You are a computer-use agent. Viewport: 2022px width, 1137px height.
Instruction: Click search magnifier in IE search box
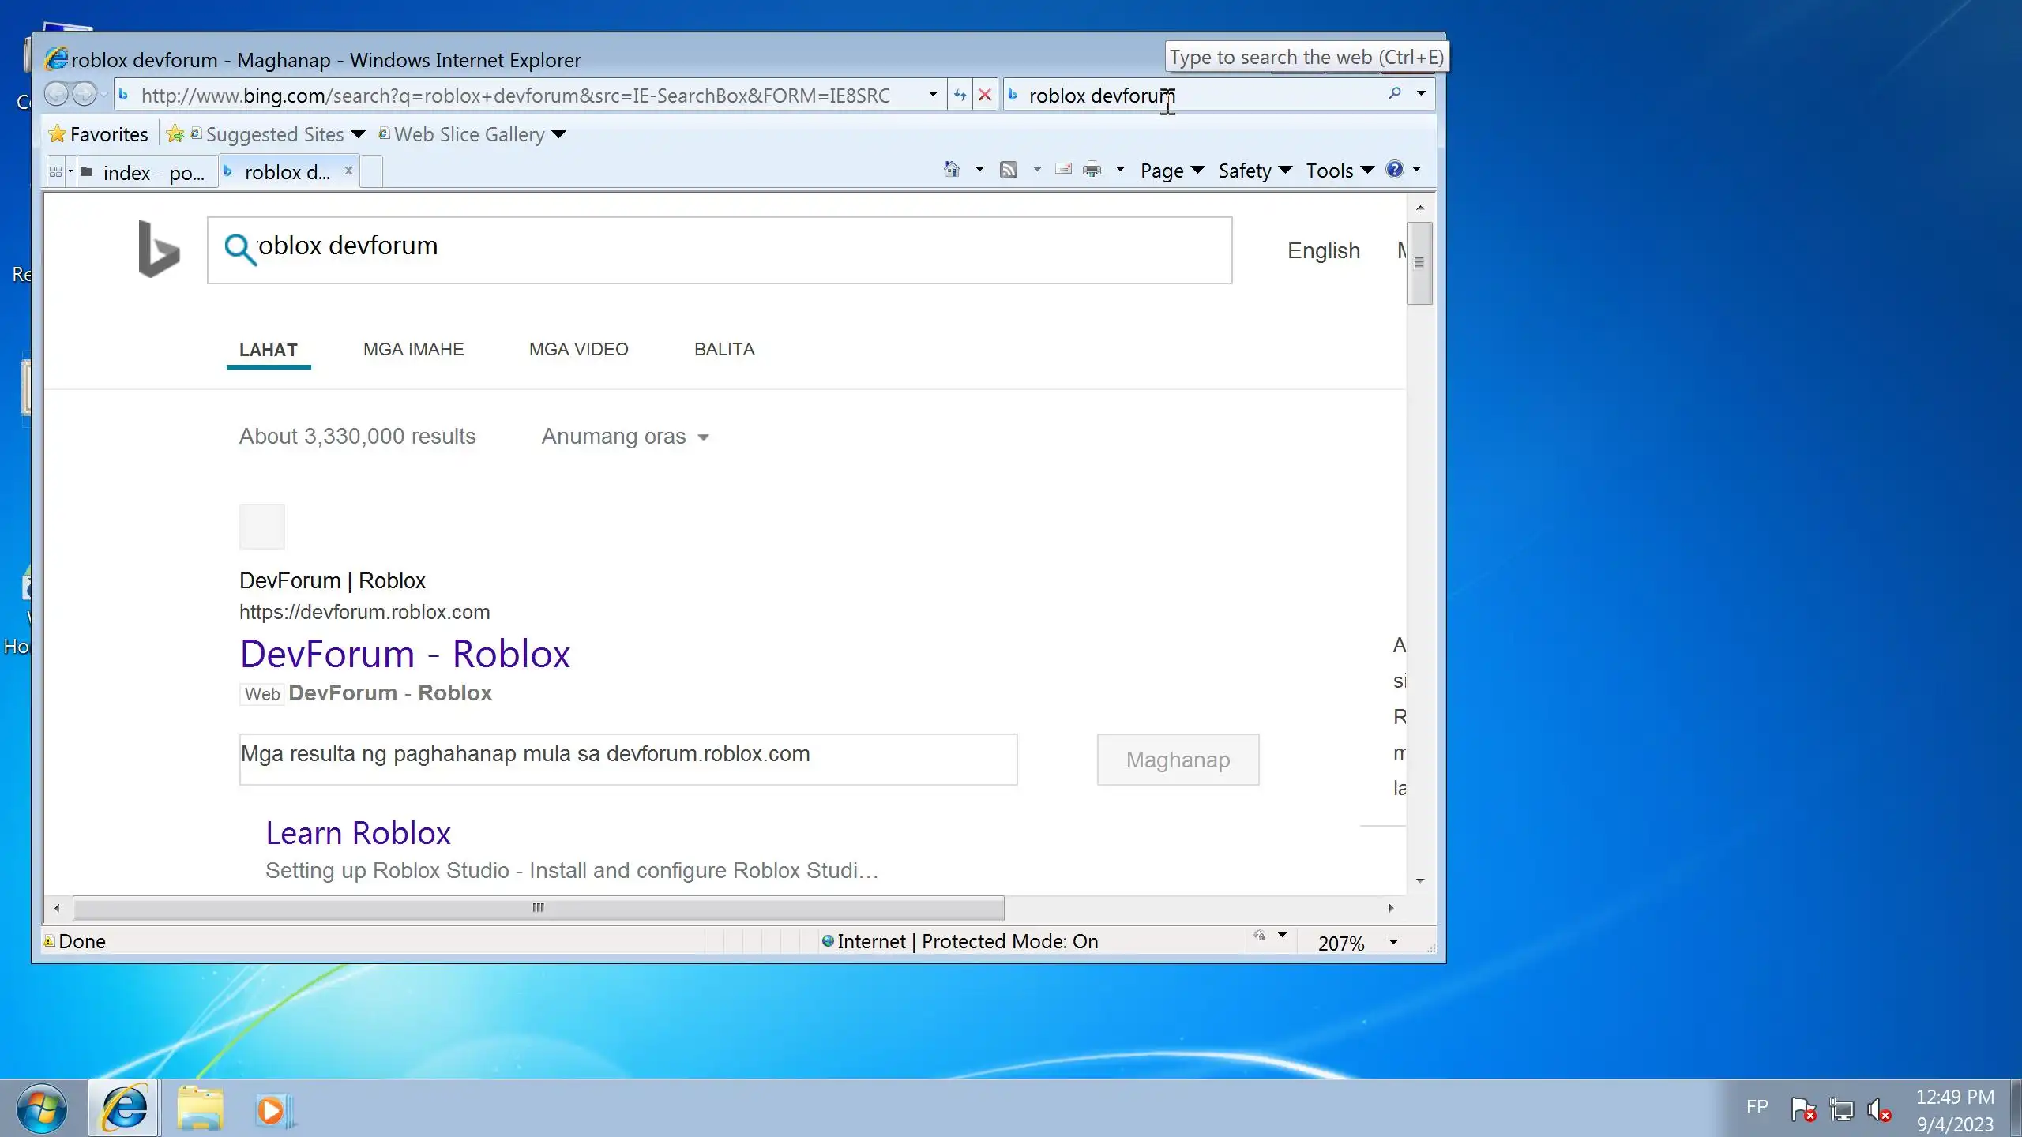(x=1395, y=94)
